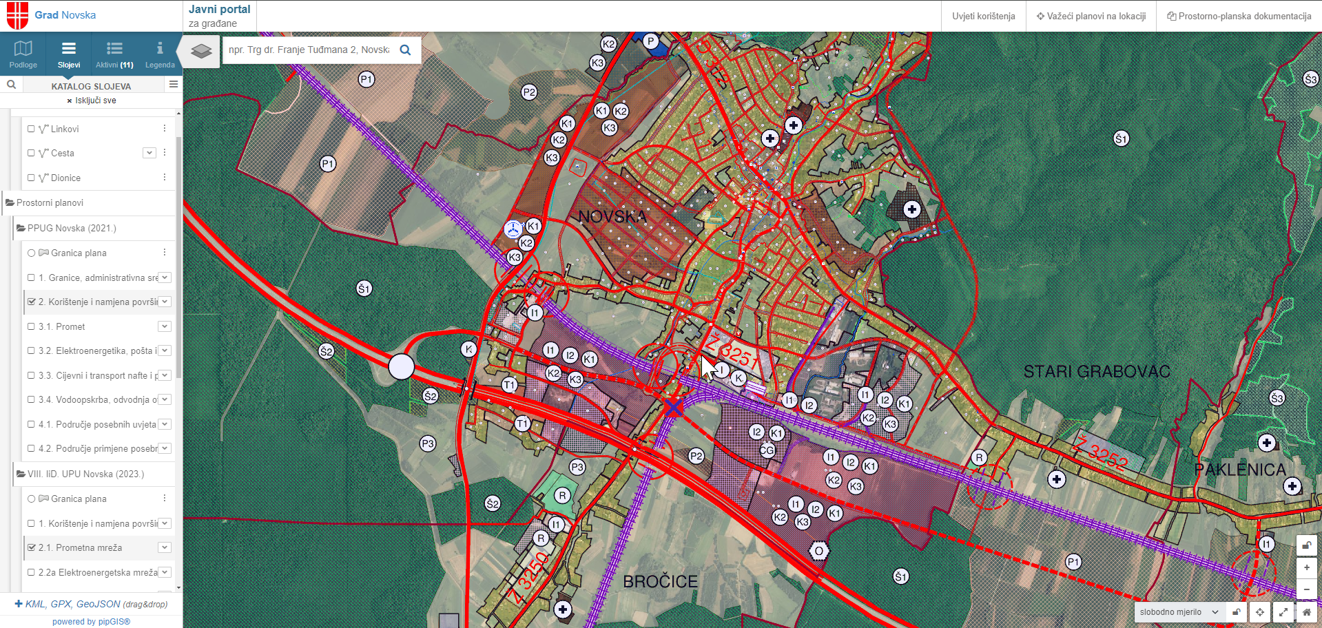Show the Legenda info panel

click(x=160, y=54)
